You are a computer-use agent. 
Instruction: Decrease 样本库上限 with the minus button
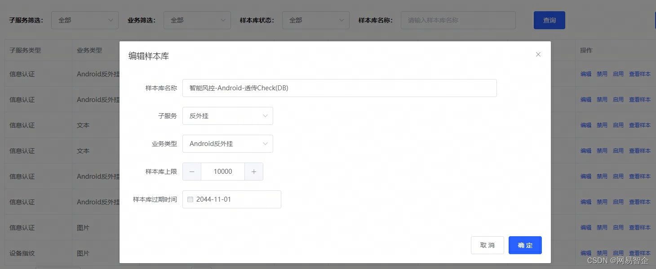[192, 172]
